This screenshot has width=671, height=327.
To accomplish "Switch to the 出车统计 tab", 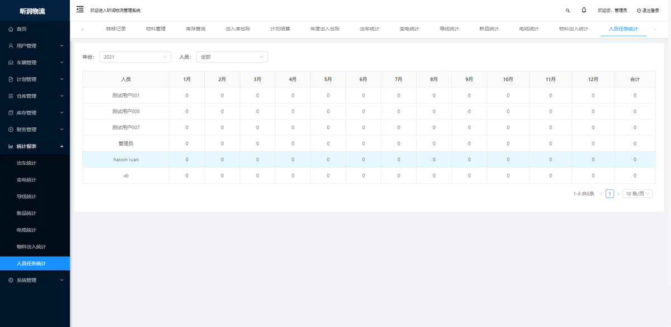I will click(x=370, y=28).
